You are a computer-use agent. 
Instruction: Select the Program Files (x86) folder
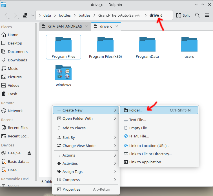105,47
